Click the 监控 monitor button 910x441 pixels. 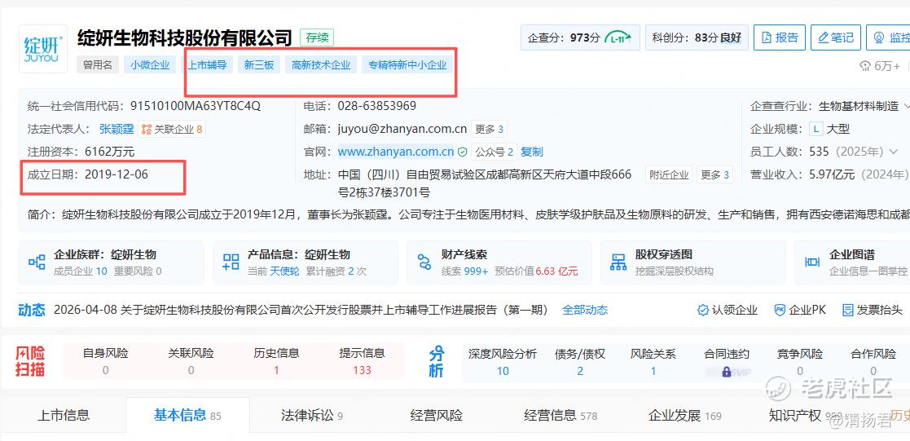click(889, 37)
